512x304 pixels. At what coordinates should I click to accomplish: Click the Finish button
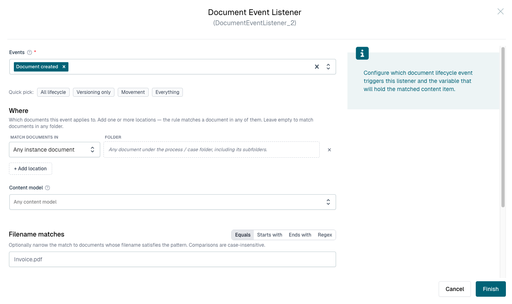click(x=491, y=289)
